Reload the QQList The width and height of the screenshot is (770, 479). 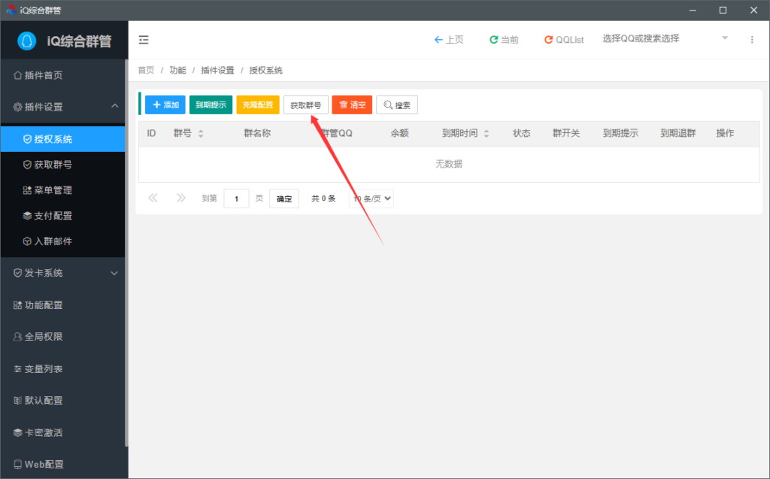pyautogui.click(x=564, y=40)
